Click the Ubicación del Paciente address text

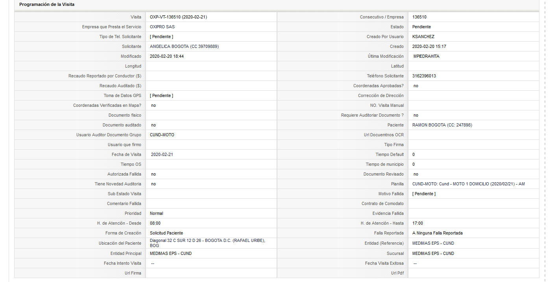point(207,243)
